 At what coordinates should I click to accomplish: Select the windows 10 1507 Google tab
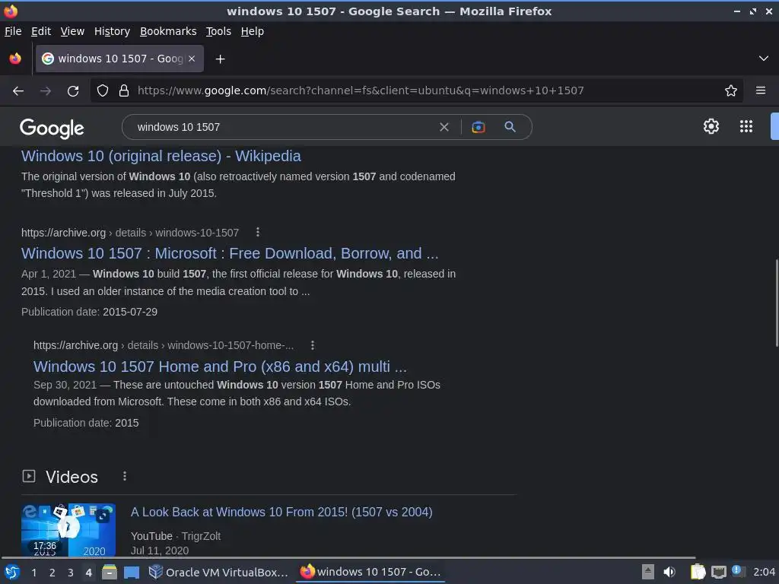point(119,59)
